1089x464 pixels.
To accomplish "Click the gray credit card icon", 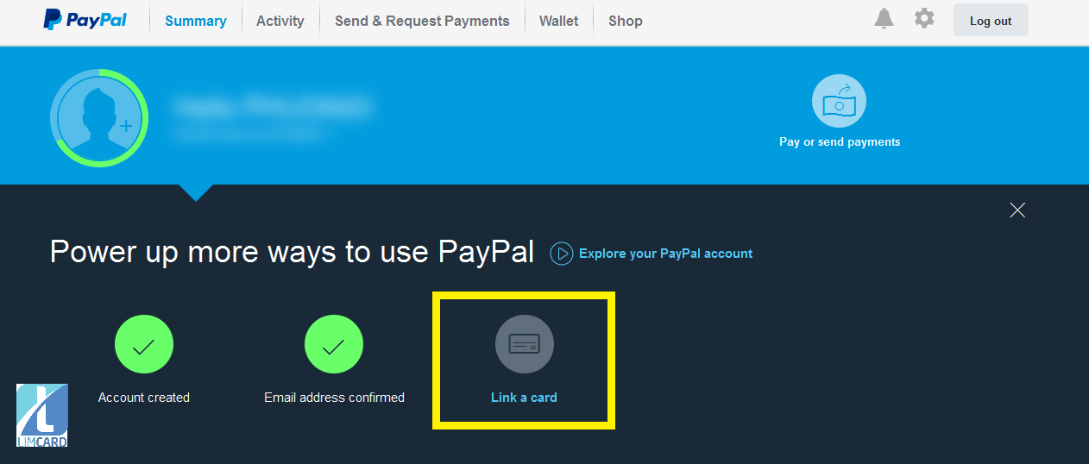I will tap(525, 344).
